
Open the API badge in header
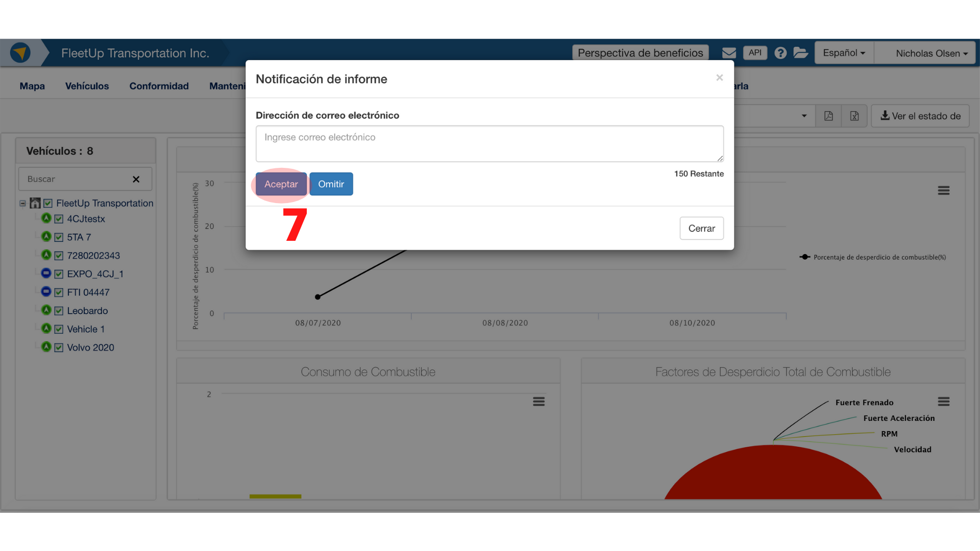pyautogui.click(x=755, y=53)
